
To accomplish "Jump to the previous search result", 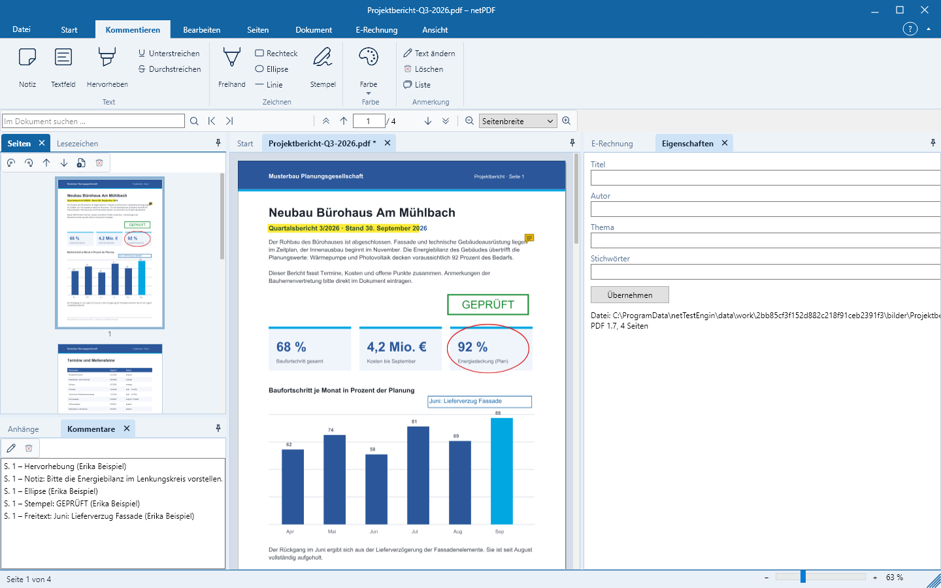I will (x=212, y=121).
